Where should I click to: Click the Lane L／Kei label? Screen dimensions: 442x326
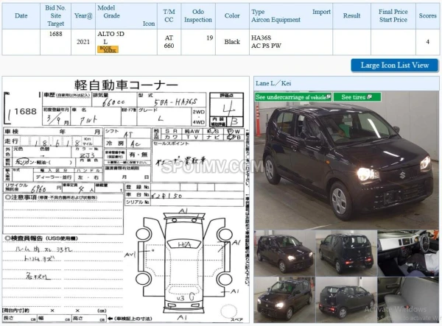(273, 83)
